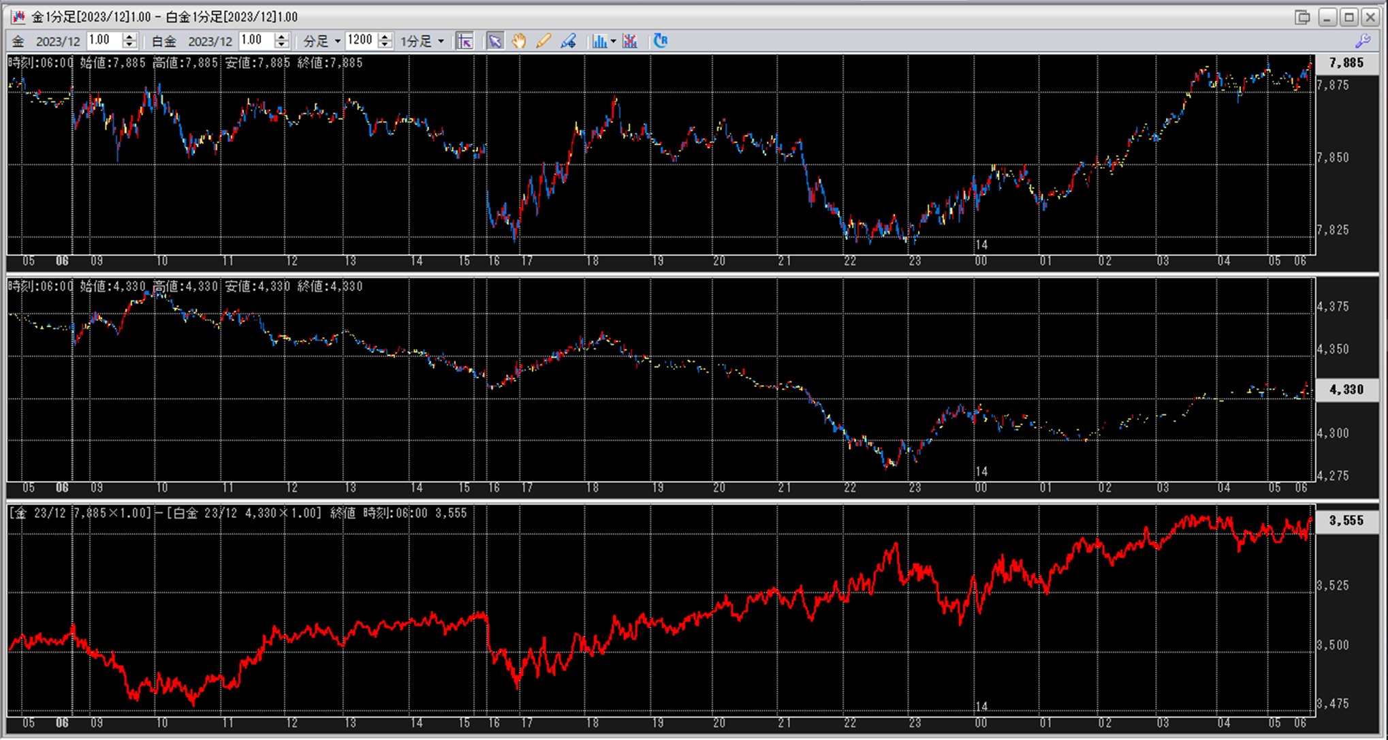Activate the hand pan tool

pyautogui.click(x=519, y=42)
